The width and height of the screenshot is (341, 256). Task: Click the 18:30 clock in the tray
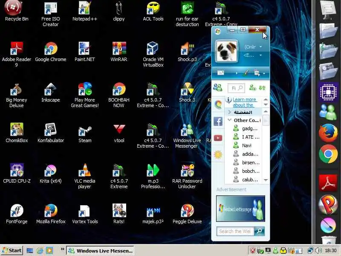click(x=331, y=251)
